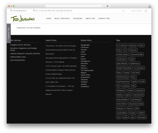Select Zambia under Global Work
This screenshot has height=133, width=158.
84,84
